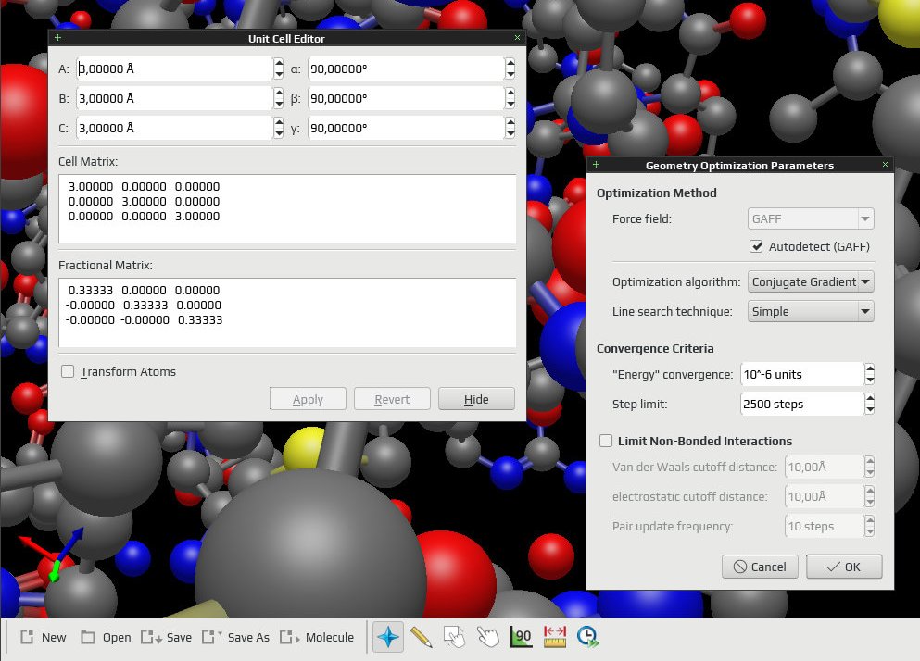Click the green plus on Geometry Optimization title bar
Screen dimensions: 920x661
(596, 165)
